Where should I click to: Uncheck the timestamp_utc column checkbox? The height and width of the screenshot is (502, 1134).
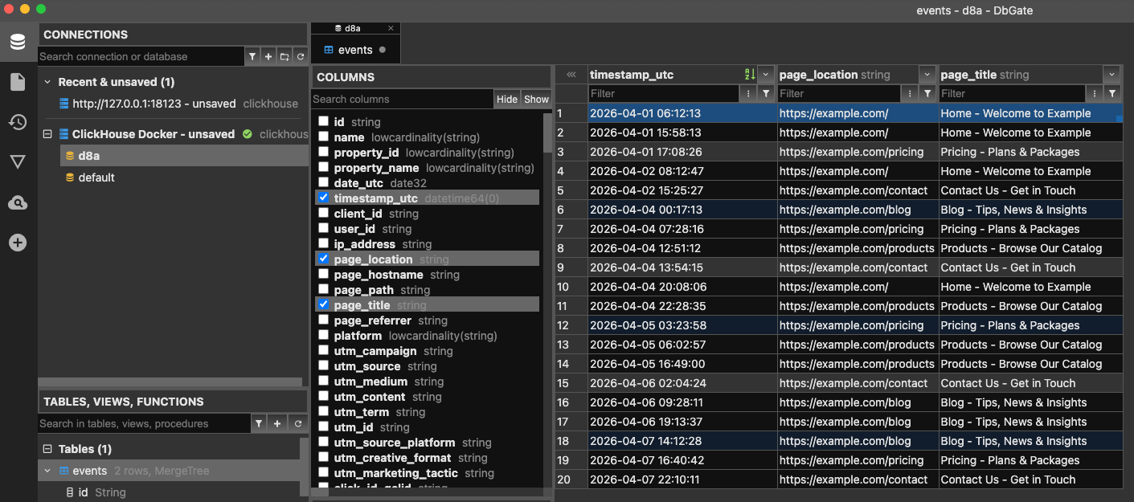click(x=323, y=198)
